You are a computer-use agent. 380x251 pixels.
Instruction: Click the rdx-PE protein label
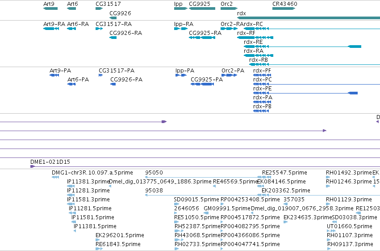(263, 89)
